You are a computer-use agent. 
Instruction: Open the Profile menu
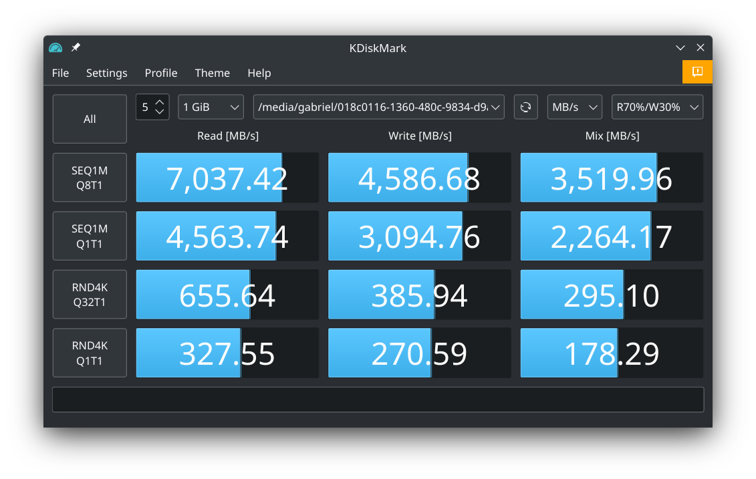click(161, 73)
